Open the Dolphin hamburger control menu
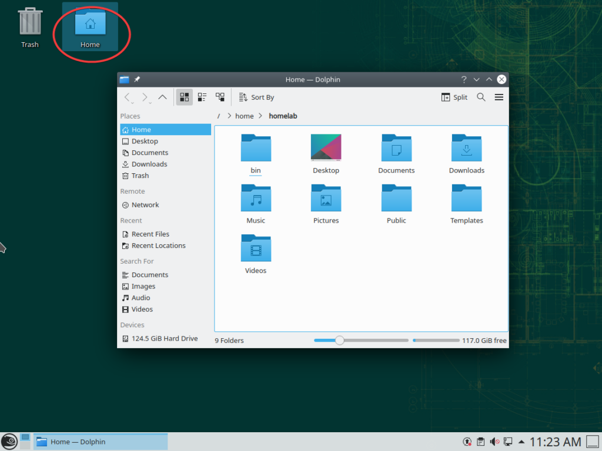This screenshot has width=602, height=451. pos(499,97)
